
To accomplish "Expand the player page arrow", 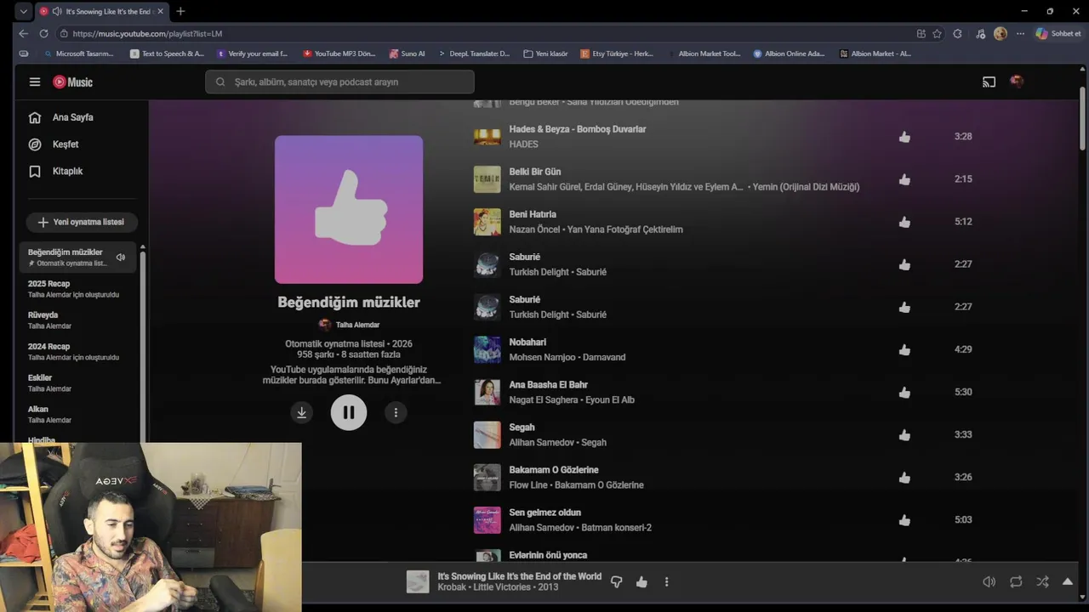I will 1068,582.
